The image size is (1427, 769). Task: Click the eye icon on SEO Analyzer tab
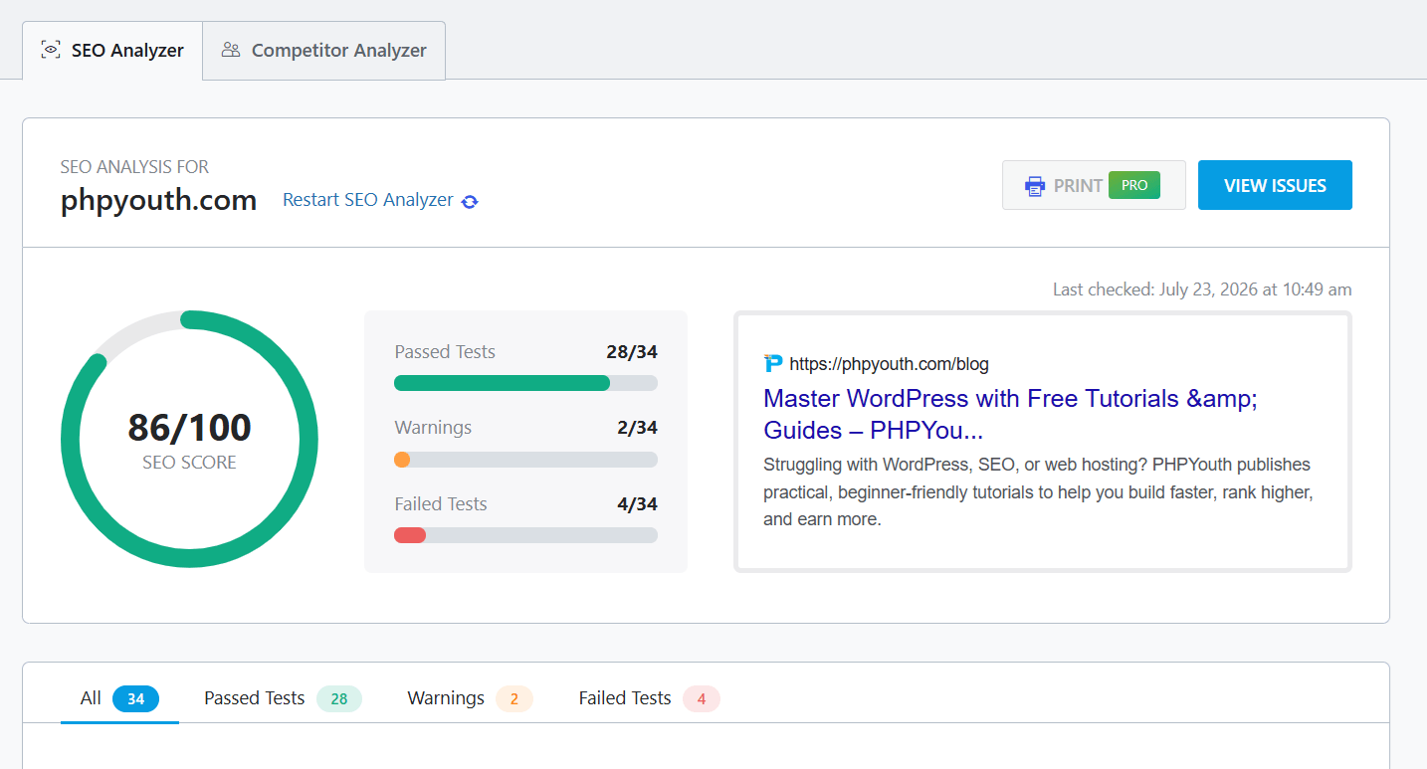[51, 50]
